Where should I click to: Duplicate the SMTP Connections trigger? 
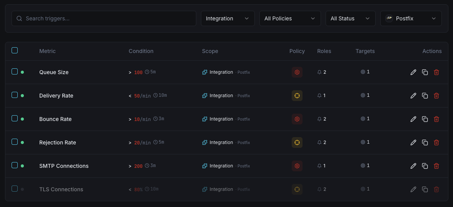(425, 166)
